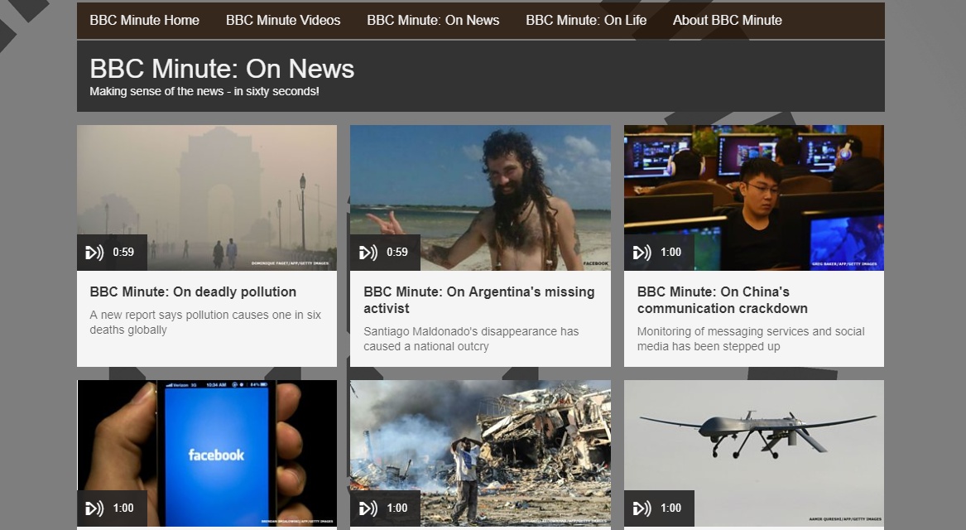
Task: Open the destroyed building rubble thumbnail
Action: [481, 454]
